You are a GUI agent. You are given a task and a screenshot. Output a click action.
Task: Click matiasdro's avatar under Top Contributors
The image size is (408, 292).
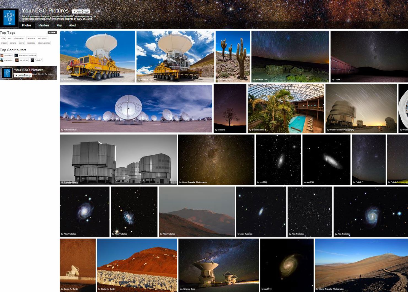pos(1,60)
